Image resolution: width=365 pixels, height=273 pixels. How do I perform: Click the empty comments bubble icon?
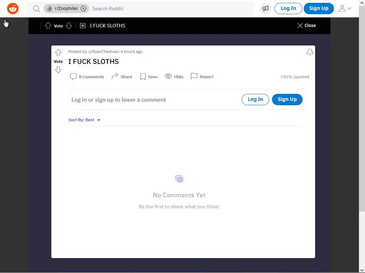(179, 179)
